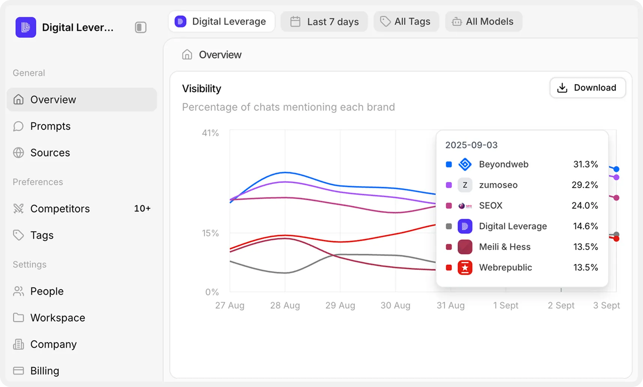
Task: Click the red swatch beside Webrepublic
Action: [449, 267]
